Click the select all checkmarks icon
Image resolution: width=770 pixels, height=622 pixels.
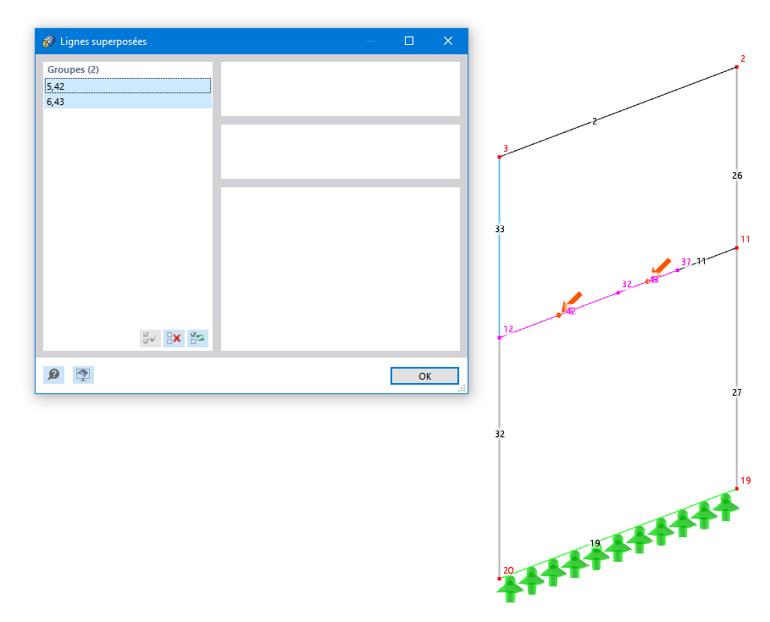(150, 338)
